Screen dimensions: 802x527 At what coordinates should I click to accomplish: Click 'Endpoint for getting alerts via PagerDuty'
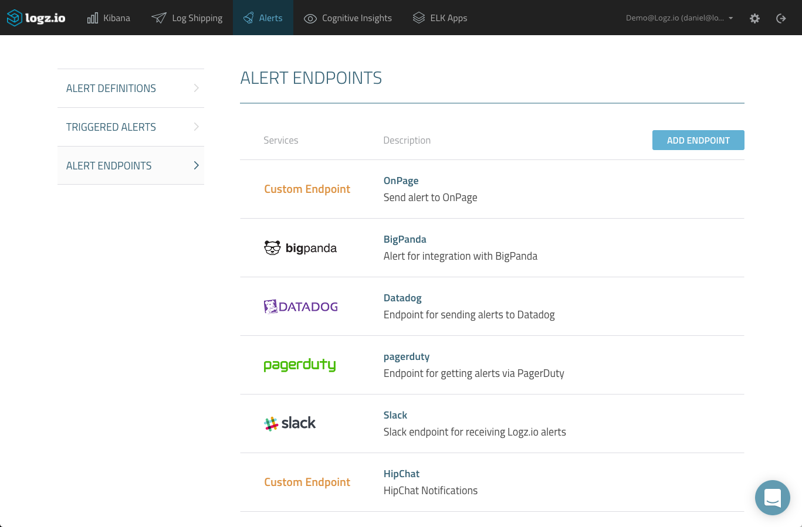point(473,373)
